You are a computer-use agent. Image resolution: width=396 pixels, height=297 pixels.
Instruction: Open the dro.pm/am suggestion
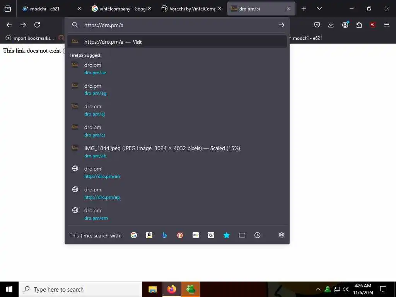pyautogui.click(x=177, y=214)
